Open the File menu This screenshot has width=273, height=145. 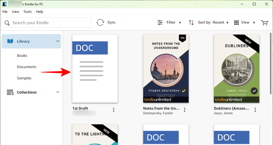pos(5,12)
